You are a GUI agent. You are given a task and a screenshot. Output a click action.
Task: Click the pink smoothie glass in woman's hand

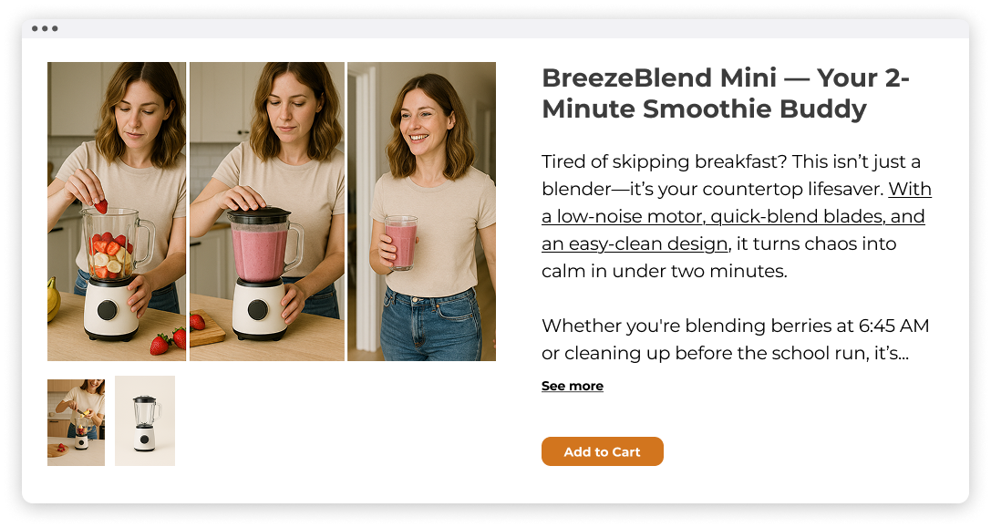[x=401, y=243]
